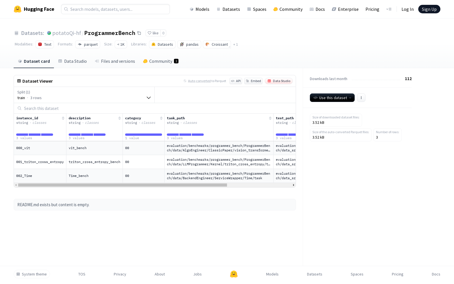Click the Datasets stack icon beside the title
454x284 pixels.
pos(16,33)
